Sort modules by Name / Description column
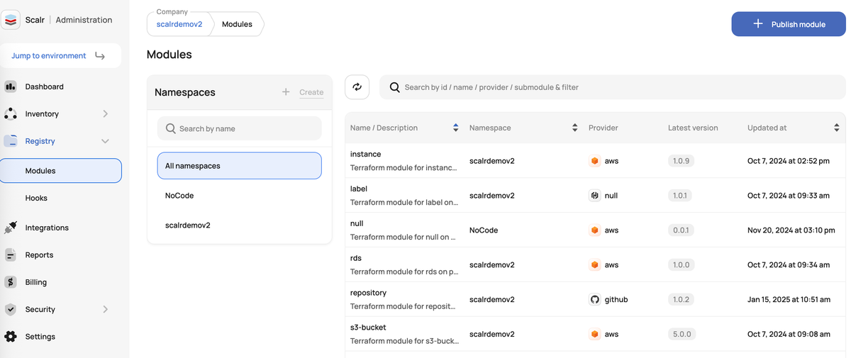The height and width of the screenshot is (358, 851). 455,128
